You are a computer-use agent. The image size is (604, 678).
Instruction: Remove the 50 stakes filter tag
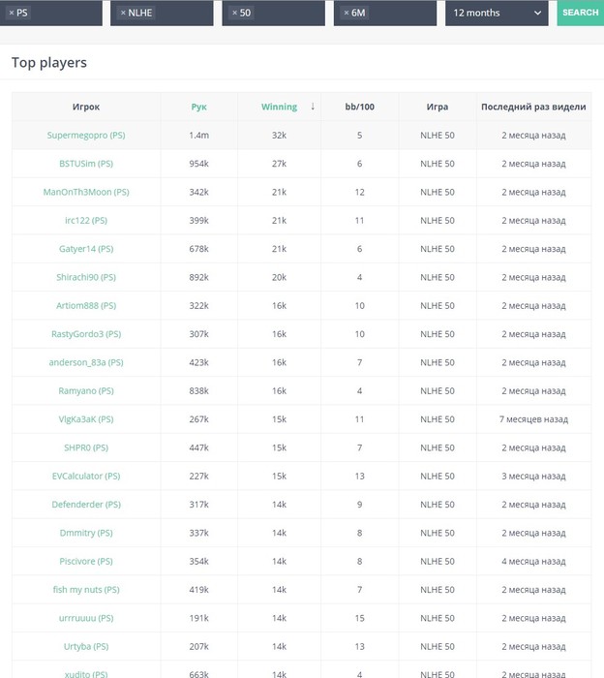click(x=234, y=14)
